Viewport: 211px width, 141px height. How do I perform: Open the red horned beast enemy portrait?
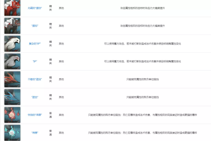[x=12, y=8]
